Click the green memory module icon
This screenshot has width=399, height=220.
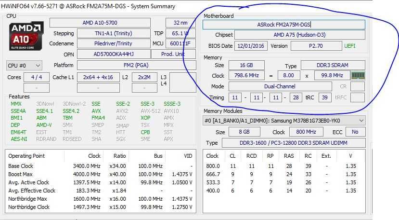[358, 75]
